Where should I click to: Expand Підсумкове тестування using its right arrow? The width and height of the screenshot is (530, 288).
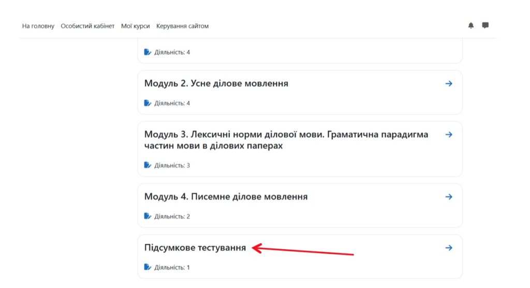click(449, 248)
